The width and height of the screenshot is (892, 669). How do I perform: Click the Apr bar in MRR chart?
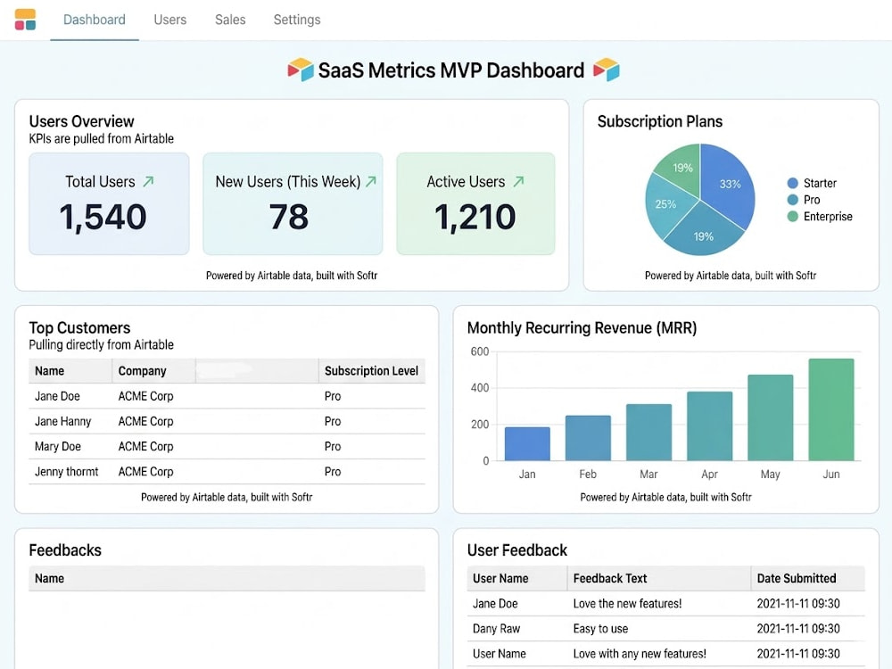(x=710, y=426)
